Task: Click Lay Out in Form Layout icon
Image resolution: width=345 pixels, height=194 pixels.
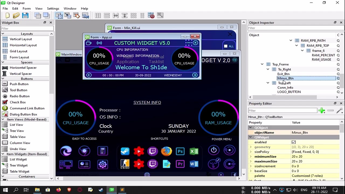Action: point(142,15)
